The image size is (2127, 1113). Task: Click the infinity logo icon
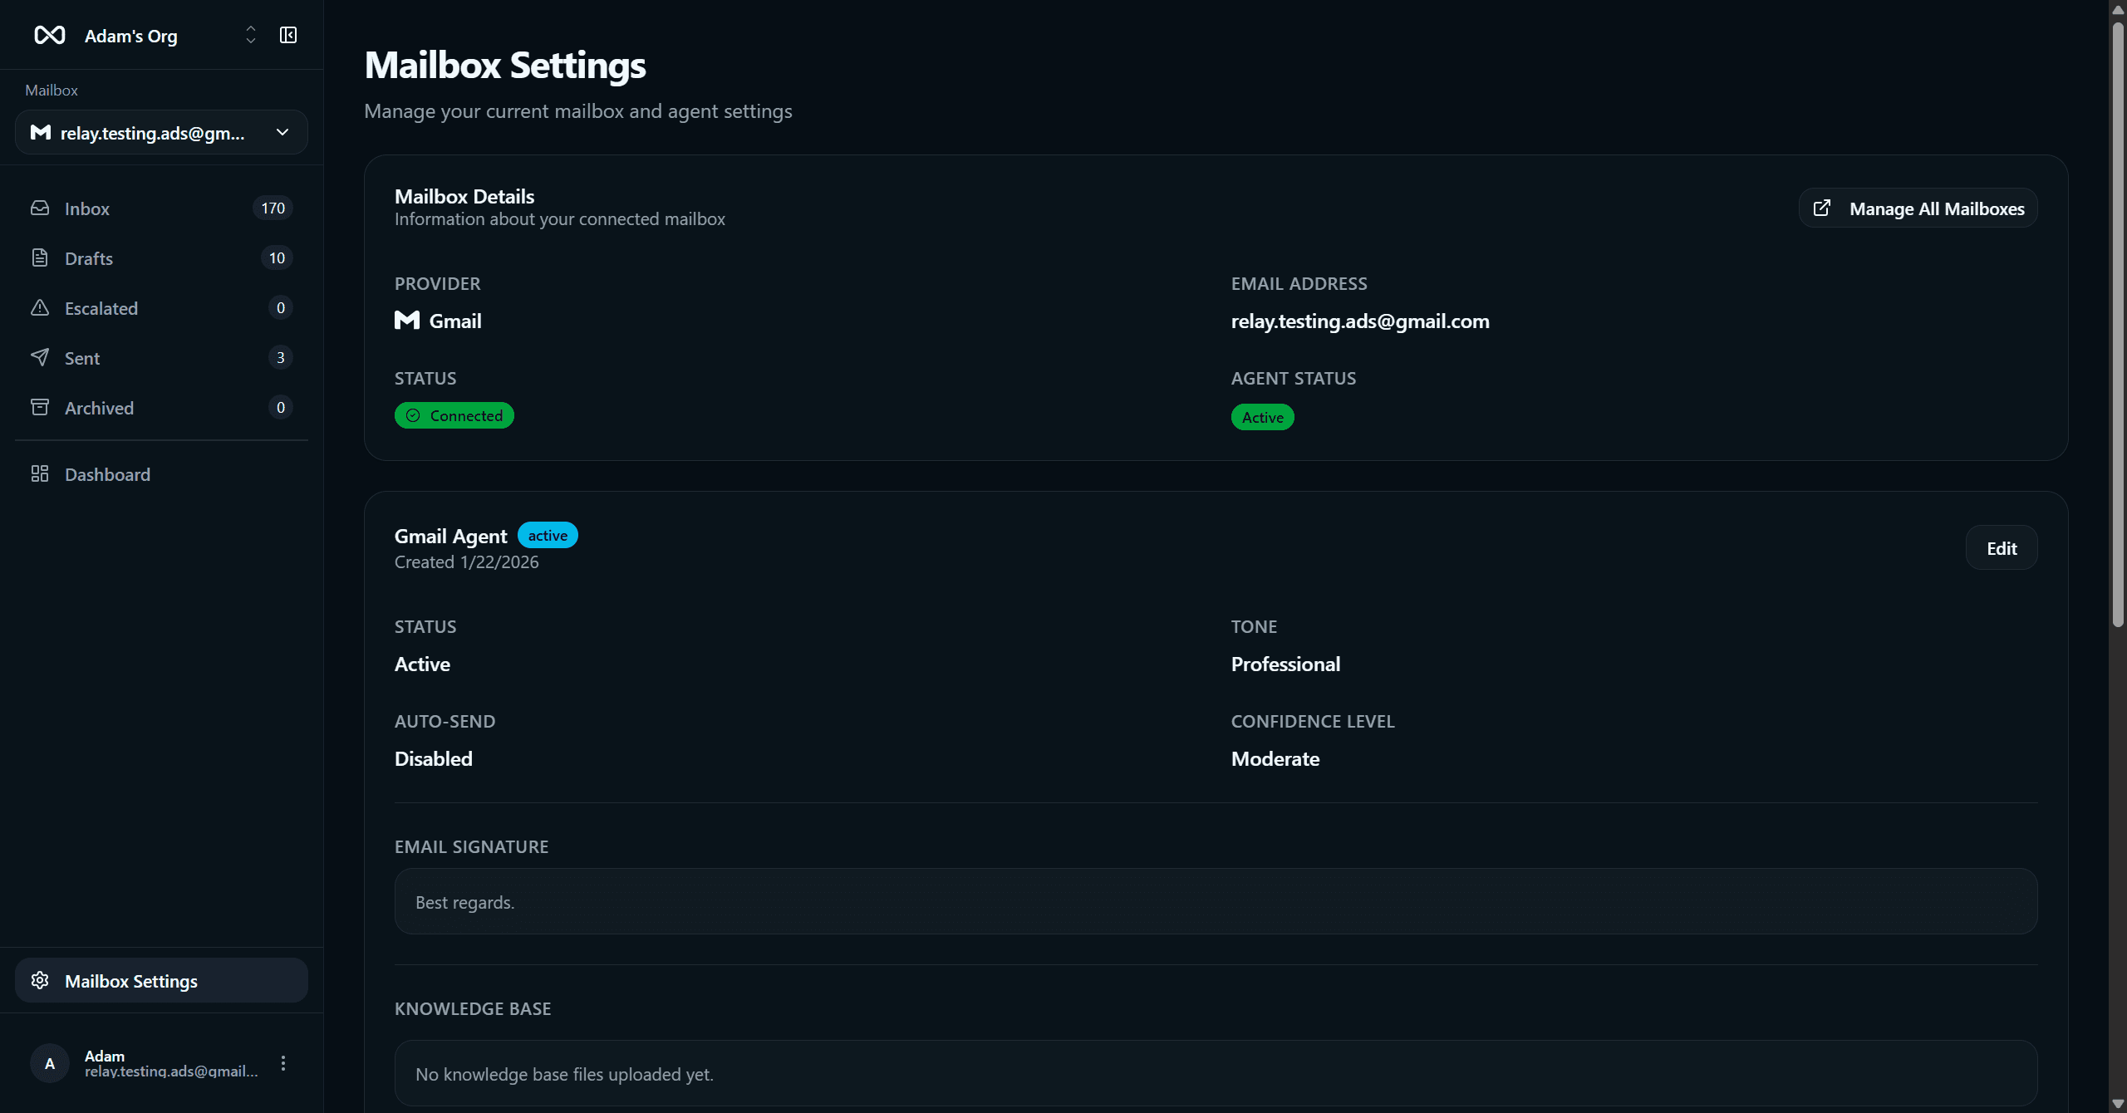(49, 35)
